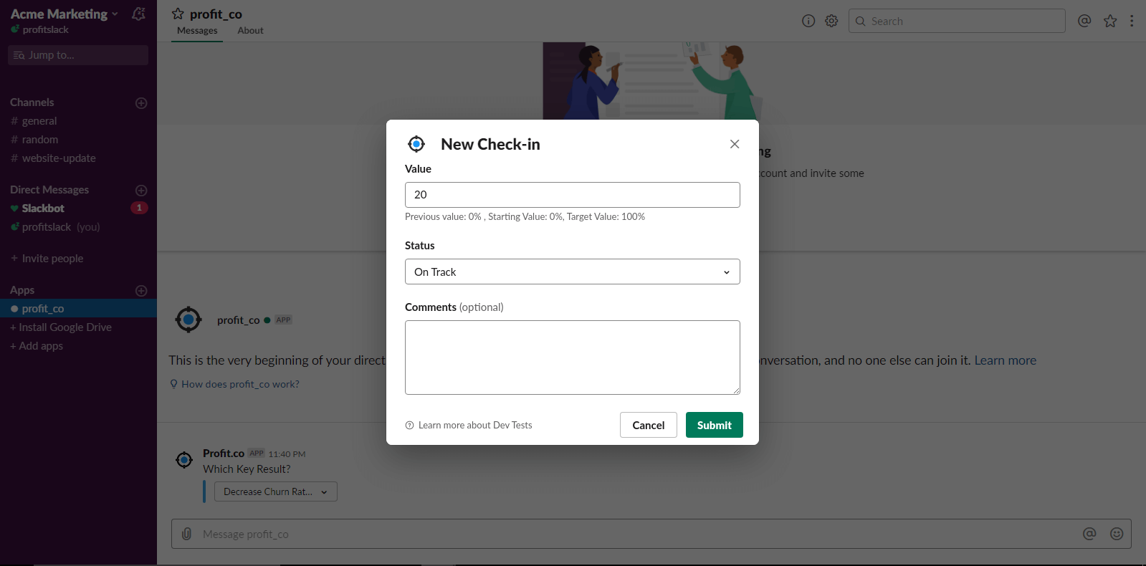Open the Decrease Churn Rat... key result dropdown
Screen dimensions: 1146x566
(x=275, y=491)
